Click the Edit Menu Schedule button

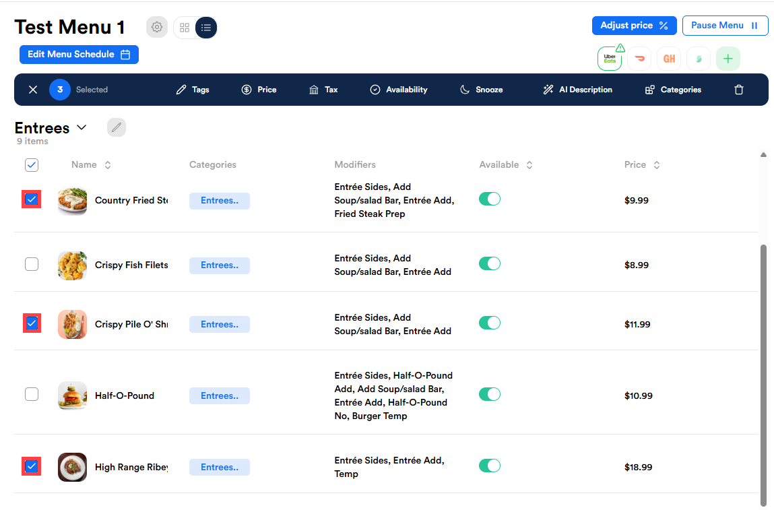[79, 55]
